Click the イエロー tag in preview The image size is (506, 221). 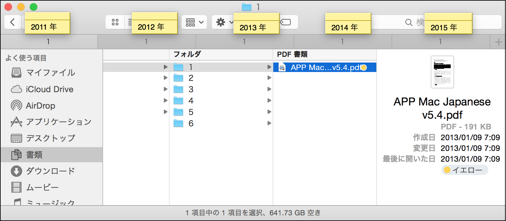coord(465,170)
